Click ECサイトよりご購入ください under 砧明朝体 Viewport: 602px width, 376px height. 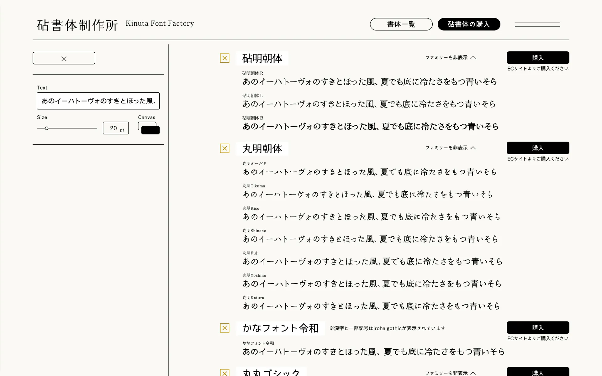(x=538, y=69)
